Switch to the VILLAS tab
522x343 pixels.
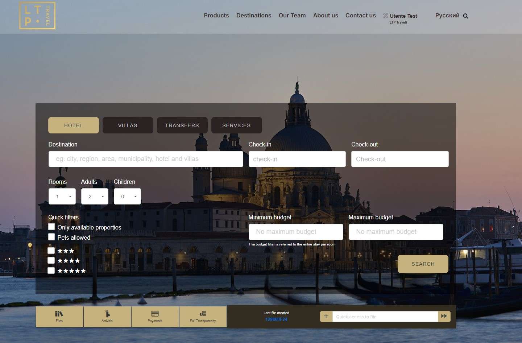[x=128, y=125]
